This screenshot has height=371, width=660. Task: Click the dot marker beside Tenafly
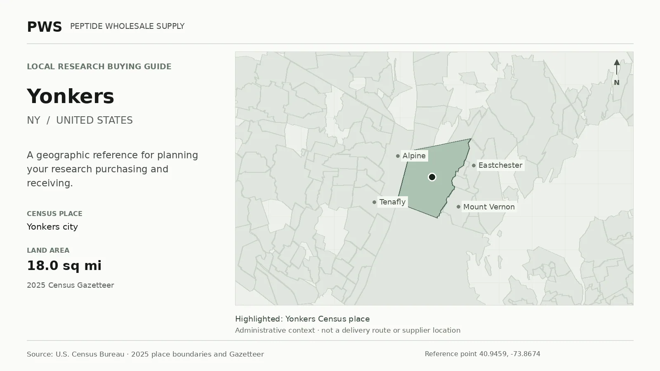click(x=374, y=202)
